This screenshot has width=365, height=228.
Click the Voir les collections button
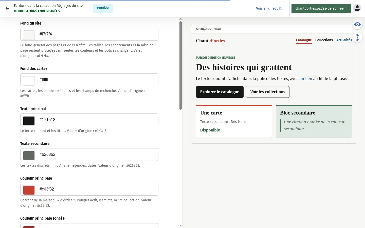click(x=268, y=92)
